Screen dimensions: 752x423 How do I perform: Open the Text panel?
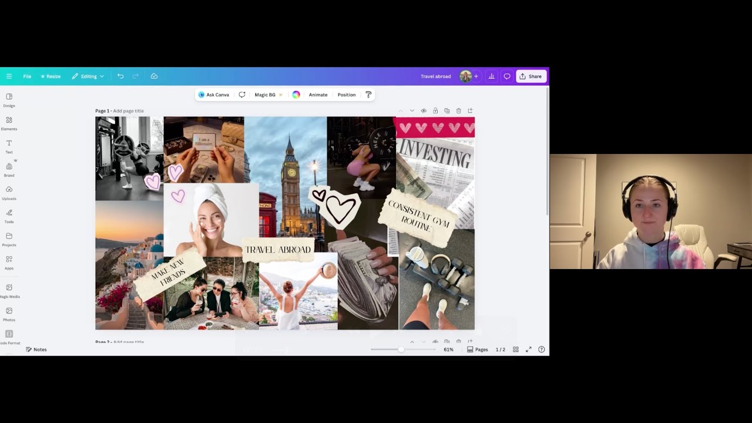pos(9,146)
